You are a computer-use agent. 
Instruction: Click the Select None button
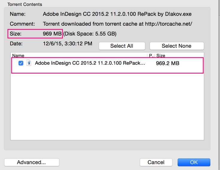[177, 46]
